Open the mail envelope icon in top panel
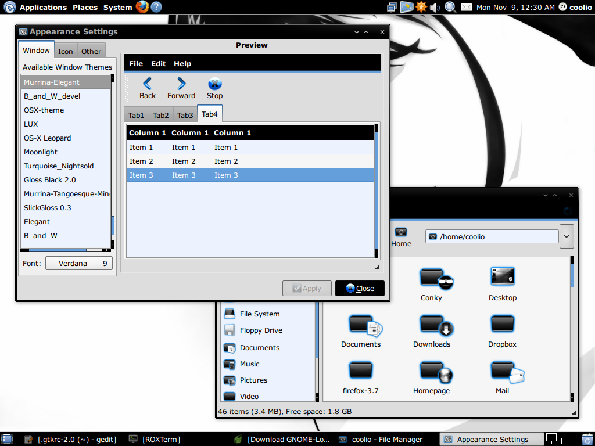Screen dimensions: 595x446 [467, 7]
